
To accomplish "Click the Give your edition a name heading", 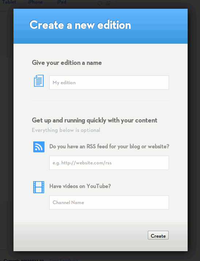I will (x=67, y=63).
